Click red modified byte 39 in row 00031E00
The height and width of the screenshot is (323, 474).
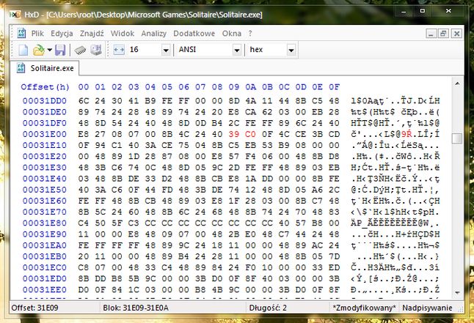click(233, 134)
